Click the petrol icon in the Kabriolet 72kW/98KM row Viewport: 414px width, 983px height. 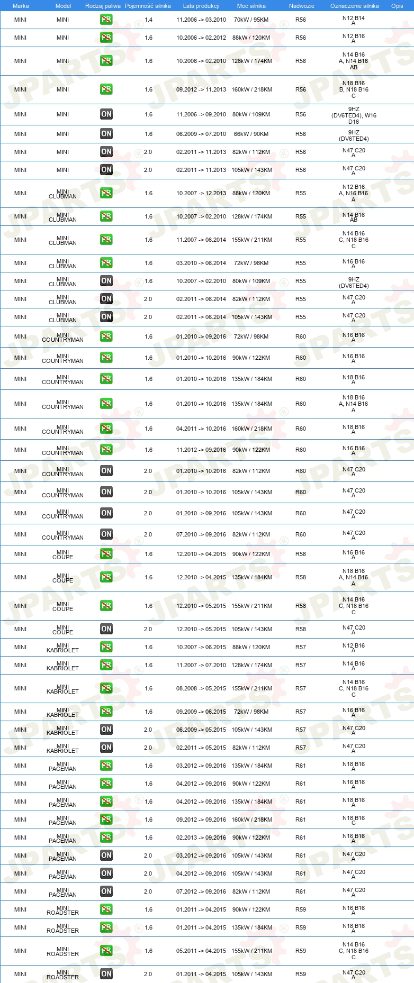click(106, 712)
